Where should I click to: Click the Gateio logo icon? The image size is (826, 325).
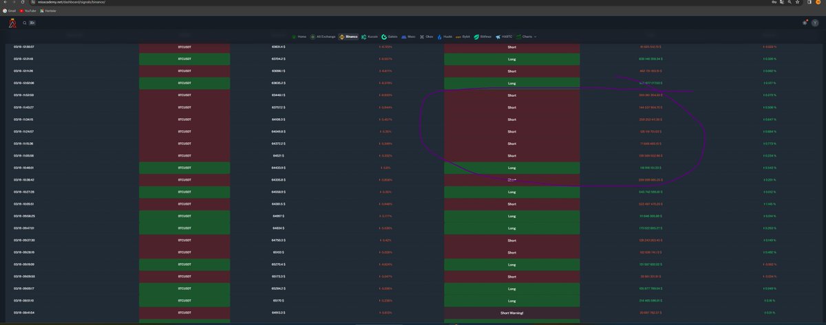pos(384,36)
